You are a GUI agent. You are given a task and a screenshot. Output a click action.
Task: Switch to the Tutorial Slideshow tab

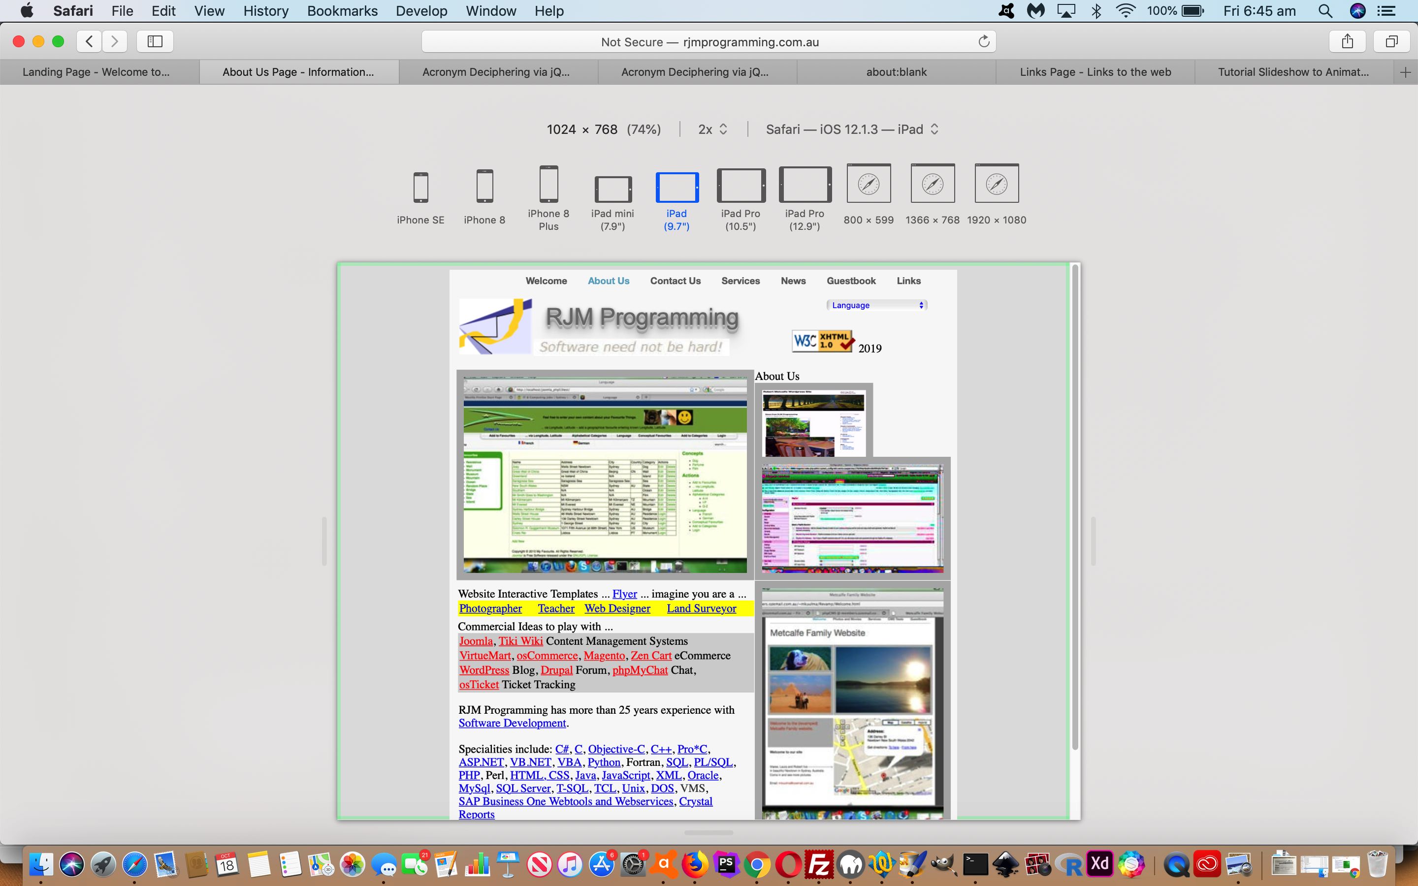(x=1294, y=72)
